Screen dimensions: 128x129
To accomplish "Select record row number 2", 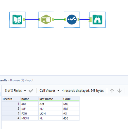I will (x=11, y=109).
